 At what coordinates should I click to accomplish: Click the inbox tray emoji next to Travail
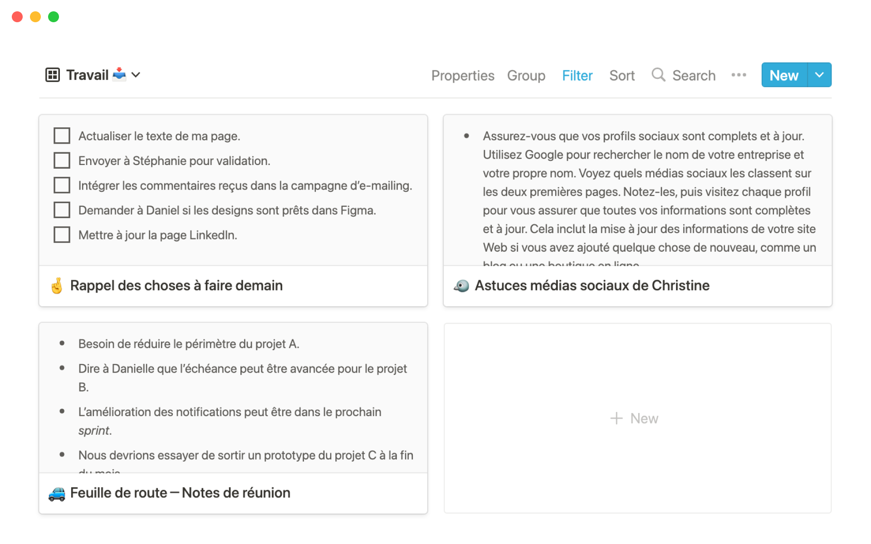click(x=119, y=74)
